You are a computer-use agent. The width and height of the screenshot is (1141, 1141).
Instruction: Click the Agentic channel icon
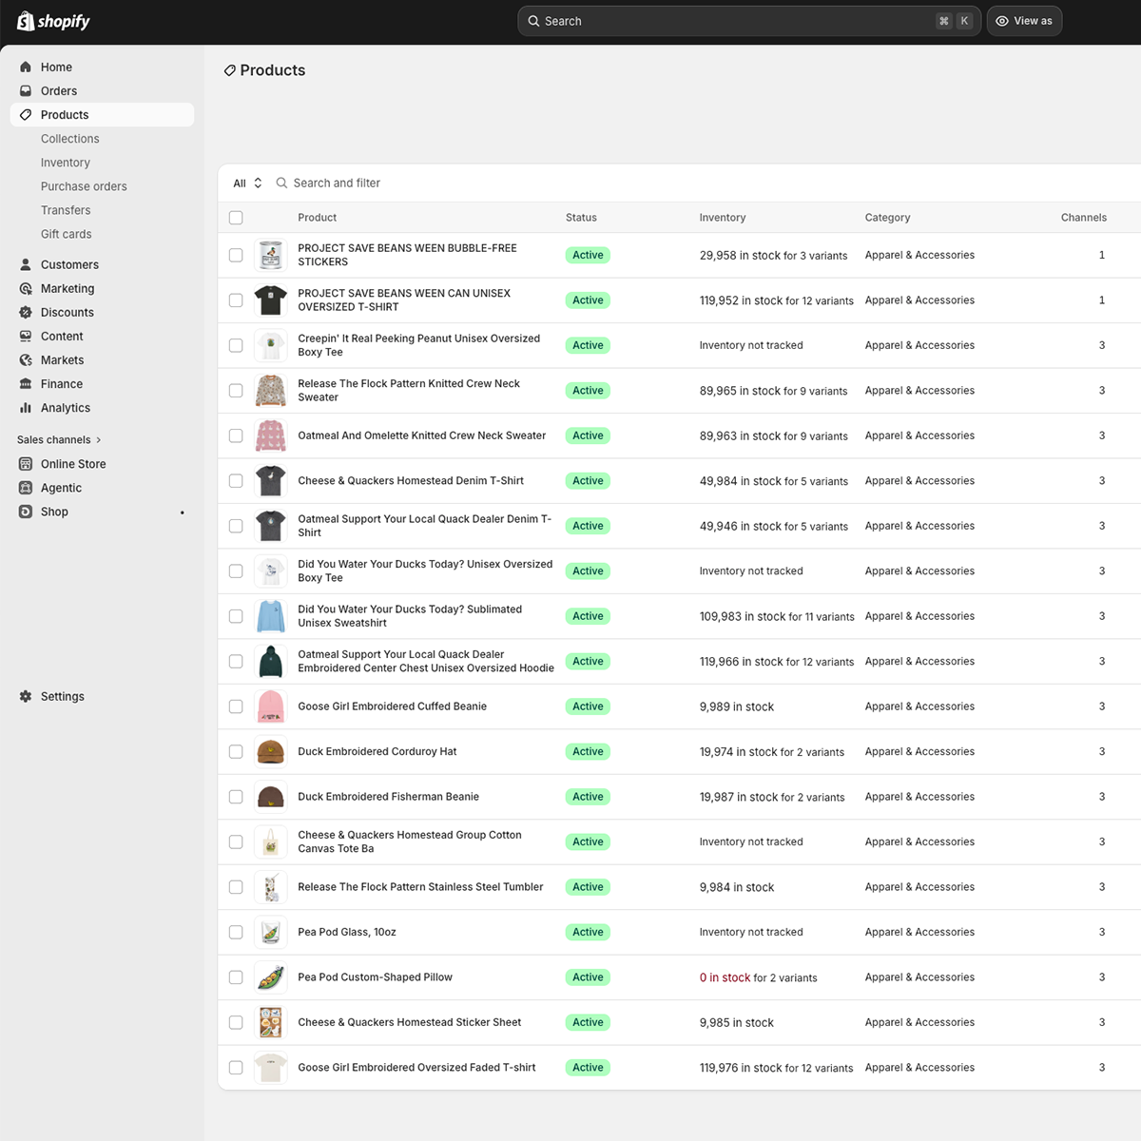[x=26, y=488]
